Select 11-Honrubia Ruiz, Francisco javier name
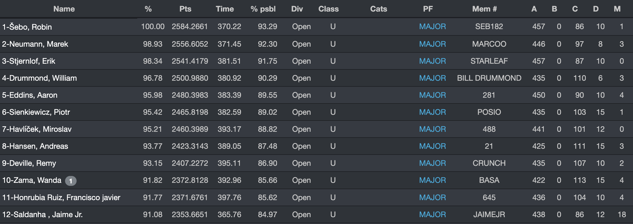The image size is (633, 224). click(61, 197)
